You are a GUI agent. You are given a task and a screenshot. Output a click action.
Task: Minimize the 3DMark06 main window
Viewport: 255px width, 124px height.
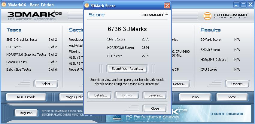click(x=236, y=5)
